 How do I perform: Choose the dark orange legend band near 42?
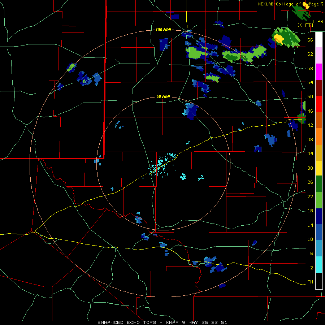pyautogui.click(x=319, y=120)
